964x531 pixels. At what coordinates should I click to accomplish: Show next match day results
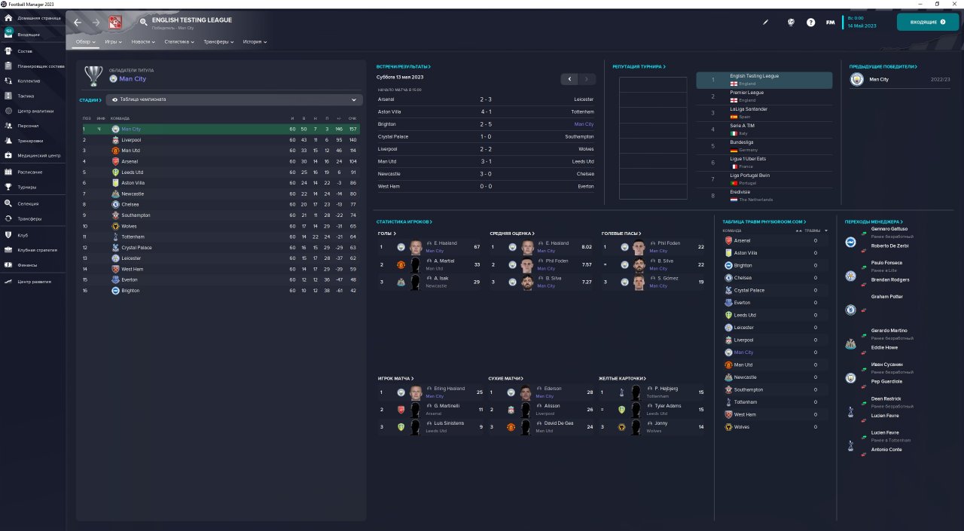(x=587, y=79)
